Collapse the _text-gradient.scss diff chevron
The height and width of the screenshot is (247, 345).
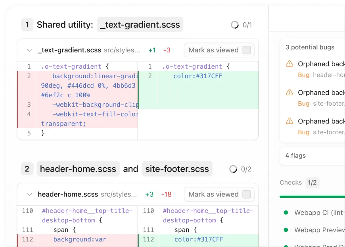(29, 50)
